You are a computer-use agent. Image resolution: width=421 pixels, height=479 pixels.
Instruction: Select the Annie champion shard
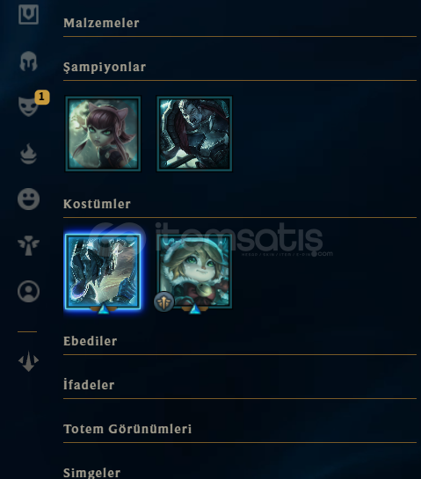pos(103,134)
